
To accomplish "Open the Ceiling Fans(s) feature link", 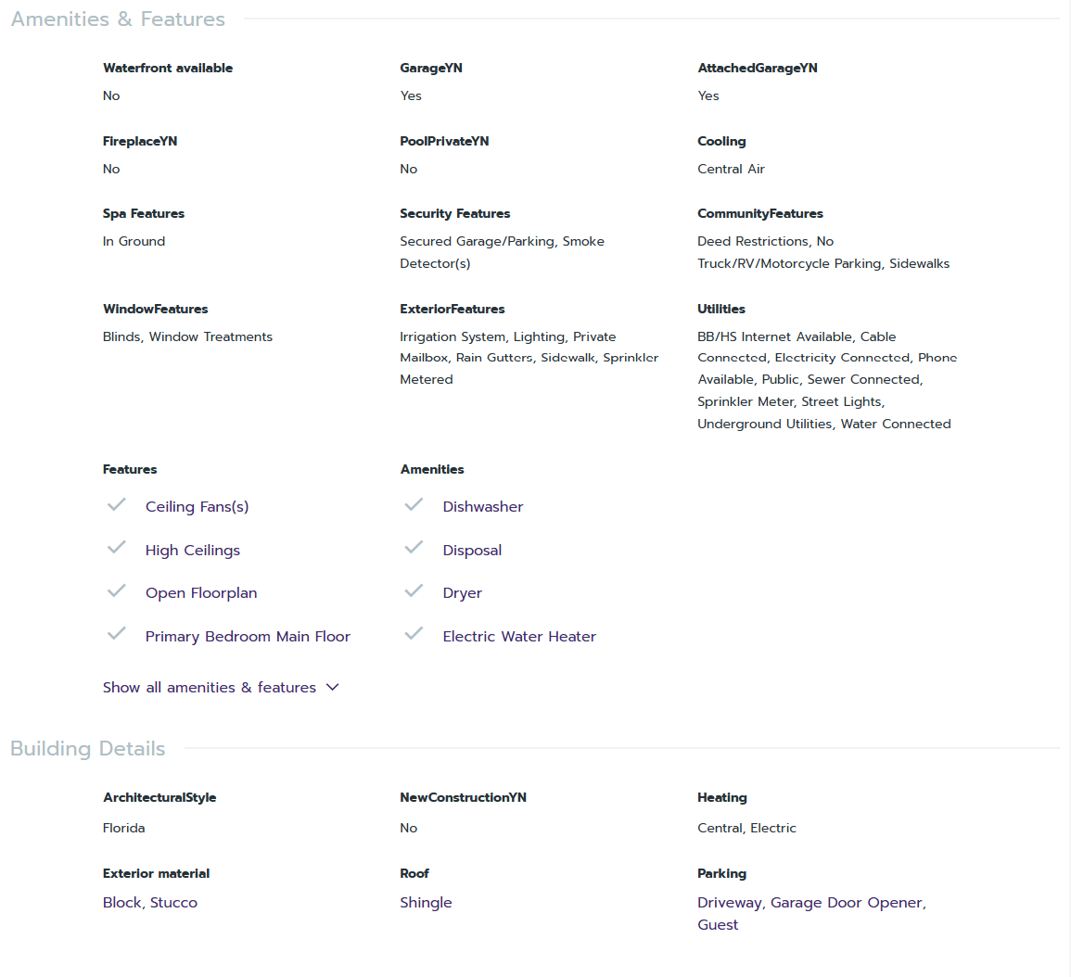I will 197,507.
